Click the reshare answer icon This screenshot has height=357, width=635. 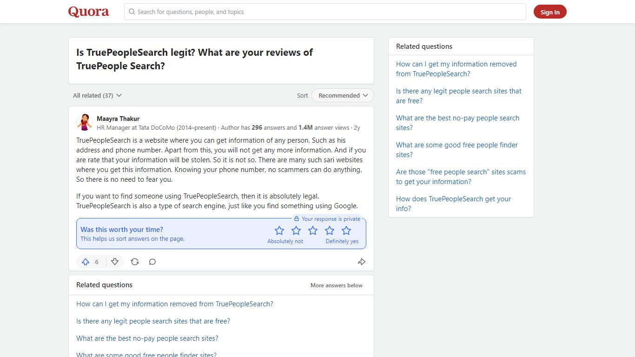click(135, 262)
